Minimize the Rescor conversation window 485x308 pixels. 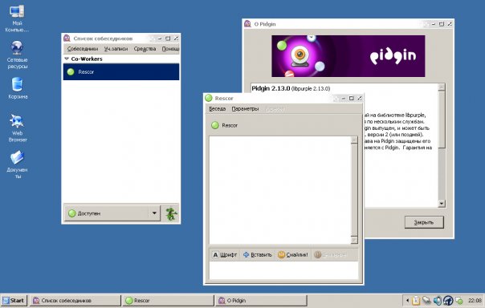pyautogui.click(x=344, y=98)
